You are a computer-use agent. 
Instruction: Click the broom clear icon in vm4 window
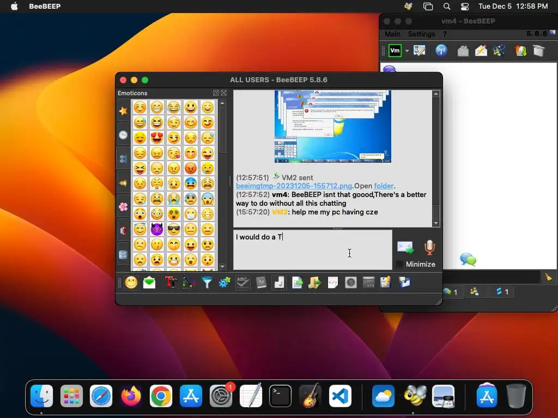click(548, 277)
